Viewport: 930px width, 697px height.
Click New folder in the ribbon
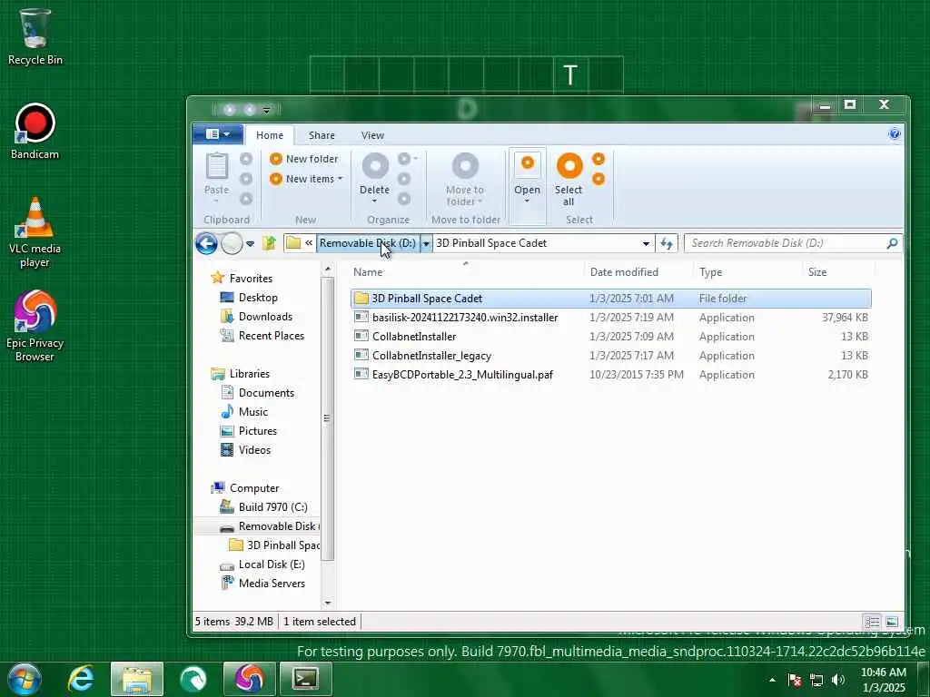303,159
